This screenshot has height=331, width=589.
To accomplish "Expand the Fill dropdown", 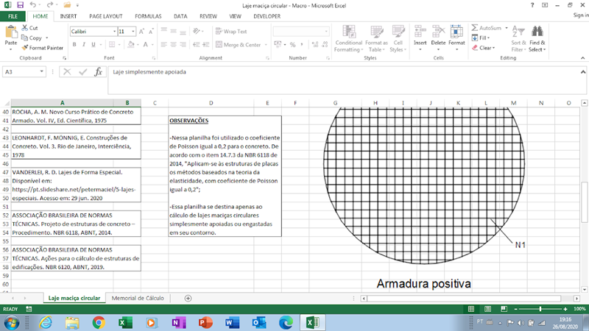I will click(488, 38).
